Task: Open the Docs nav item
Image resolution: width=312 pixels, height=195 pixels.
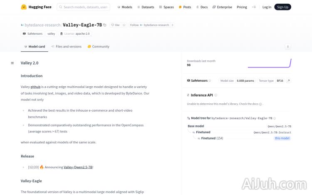Action: click(202, 7)
